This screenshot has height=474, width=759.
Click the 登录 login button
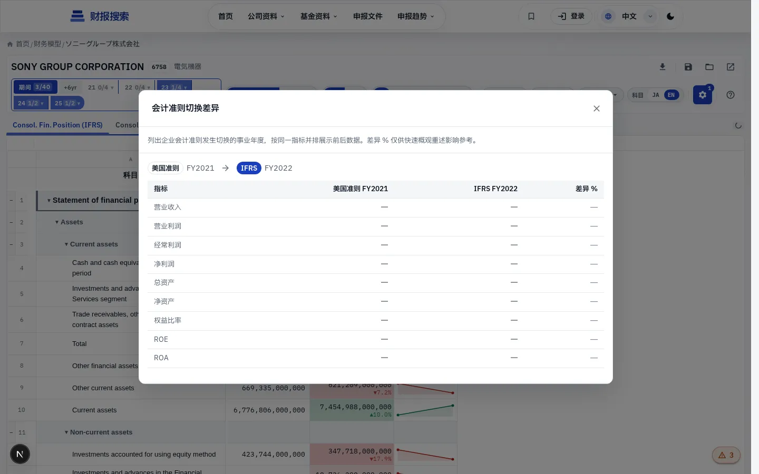click(571, 16)
